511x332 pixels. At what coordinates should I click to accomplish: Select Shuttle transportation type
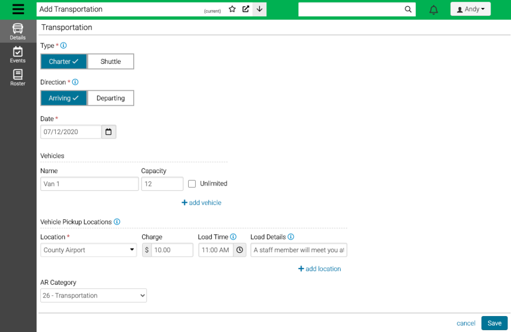point(111,62)
